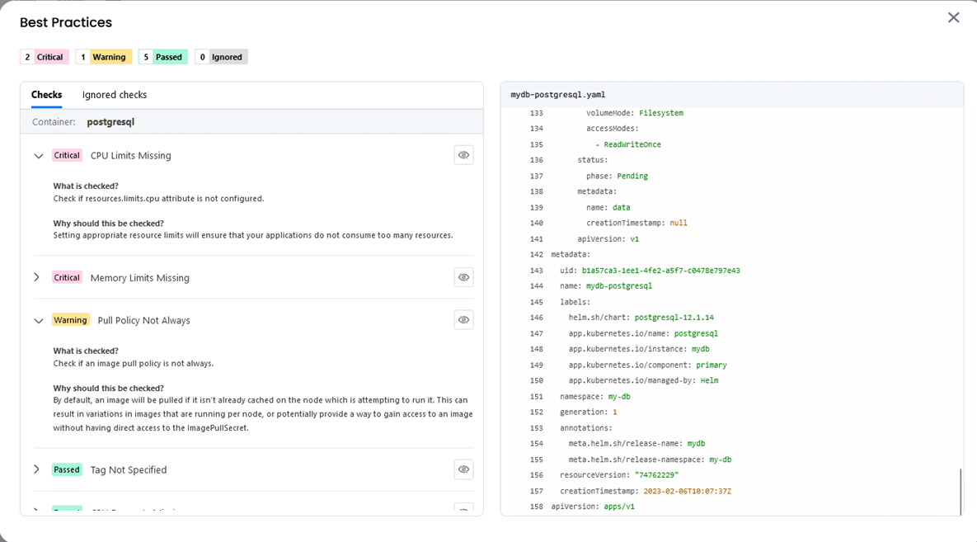Expand the Memory Limits Missing check
977x542 pixels.
pyautogui.click(x=36, y=277)
